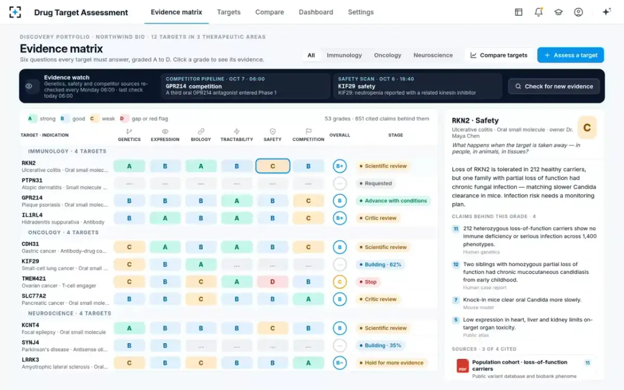This screenshot has height=390, width=624.
Task: Open the Targets tab
Action: point(229,12)
